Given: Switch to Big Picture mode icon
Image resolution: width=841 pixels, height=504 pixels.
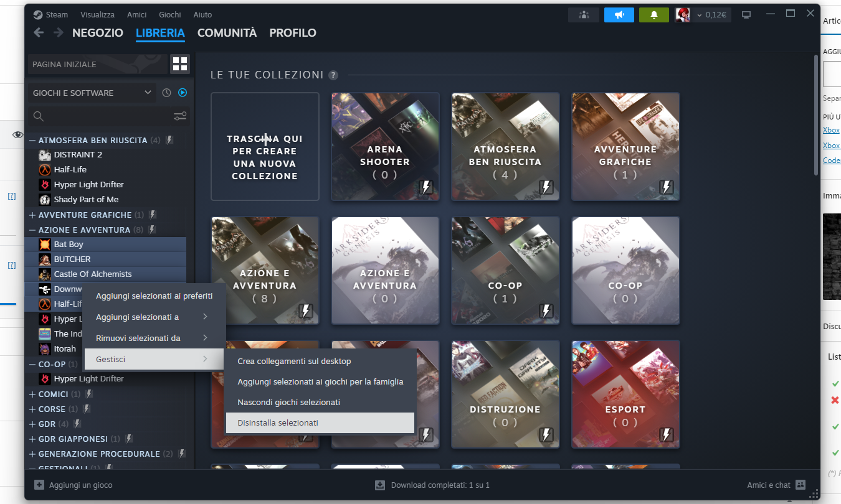Looking at the screenshot, I should pyautogui.click(x=746, y=15).
